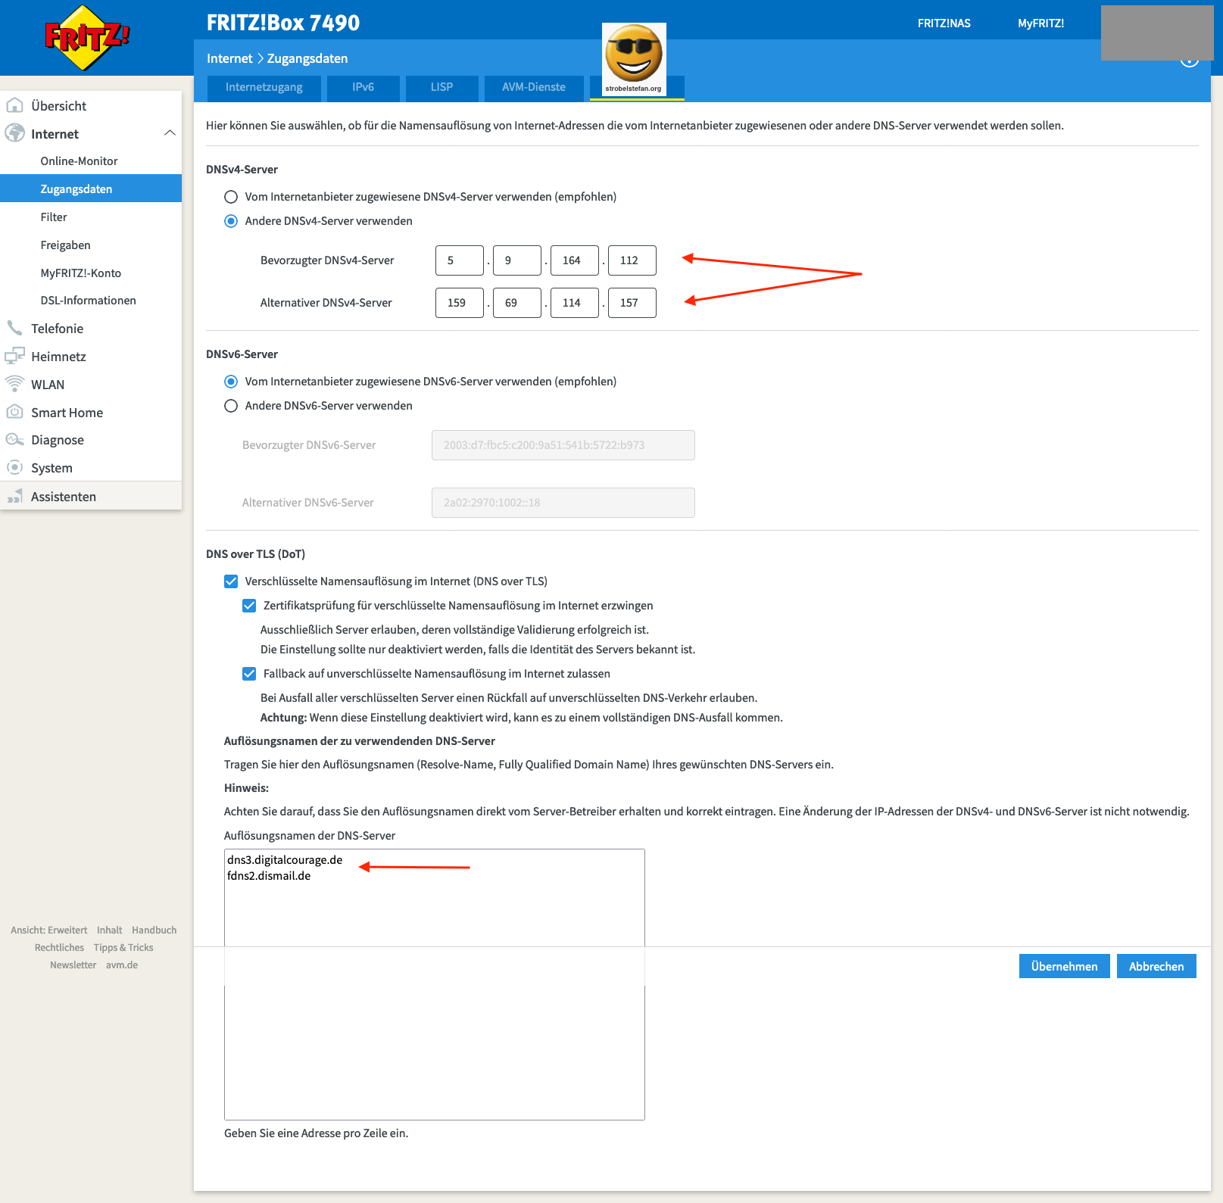The width and height of the screenshot is (1223, 1203).
Task: Click the Telefonie phone icon
Action: (x=15, y=328)
